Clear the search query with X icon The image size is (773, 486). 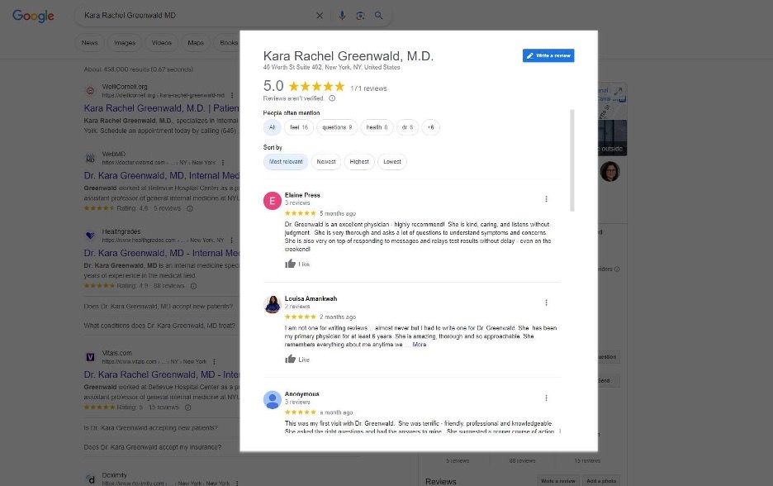coord(320,16)
